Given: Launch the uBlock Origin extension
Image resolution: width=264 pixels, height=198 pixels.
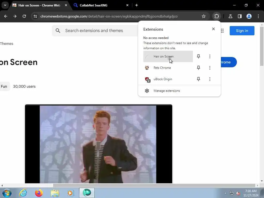Looking at the screenshot, I should tap(168, 79).
